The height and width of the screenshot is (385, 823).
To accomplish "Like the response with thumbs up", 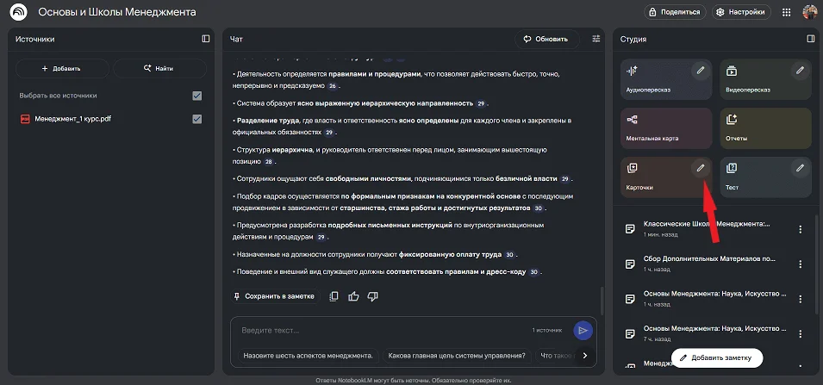I will coord(353,296).
